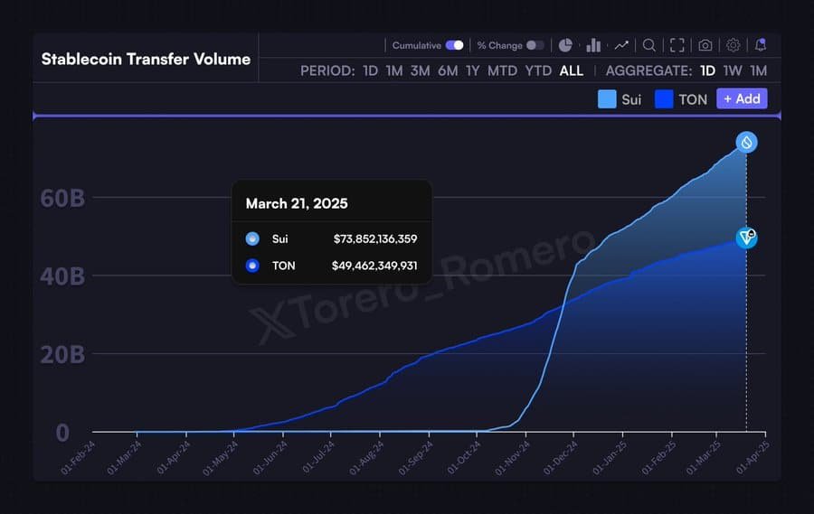The image size is (814, 514).
Task: Select the line chart view icon
Action: click(621, 45)
